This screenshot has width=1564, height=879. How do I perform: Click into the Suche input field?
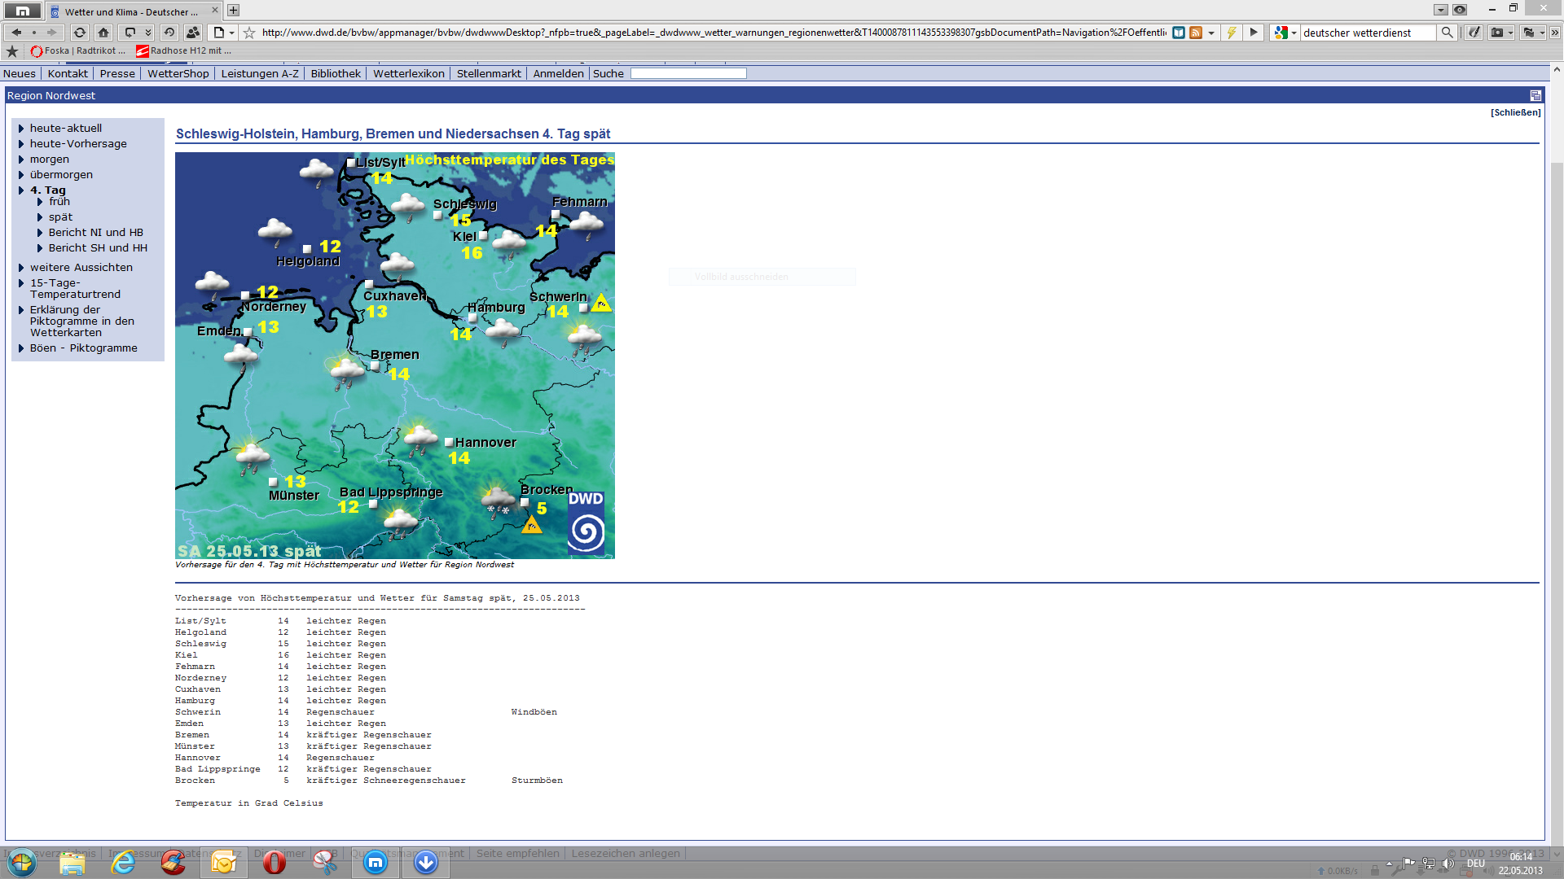(688, 73)
